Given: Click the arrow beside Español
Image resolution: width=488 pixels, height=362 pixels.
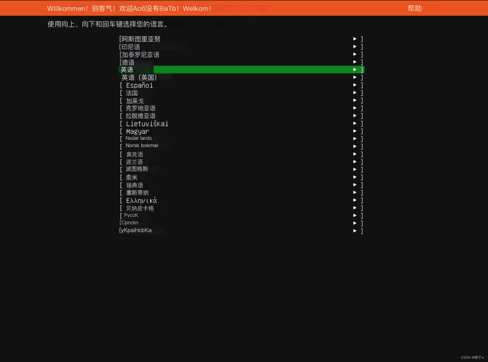Looking at the screenshot, I should coord(355,85).
